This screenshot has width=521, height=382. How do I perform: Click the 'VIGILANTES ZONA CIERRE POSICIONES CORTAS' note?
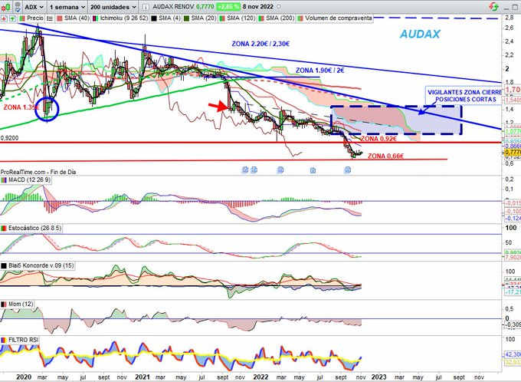464,96
